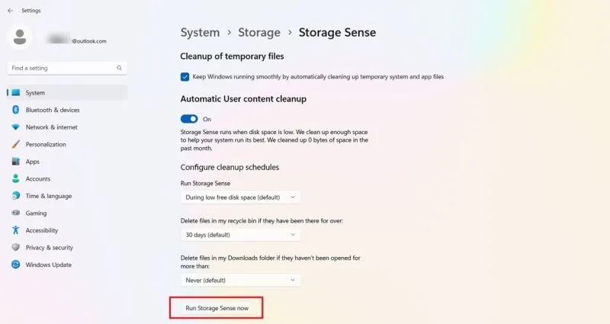The image size is (610, 324).
Task: Click the Personalization paintbrush icon
Action: pos(15,144)
